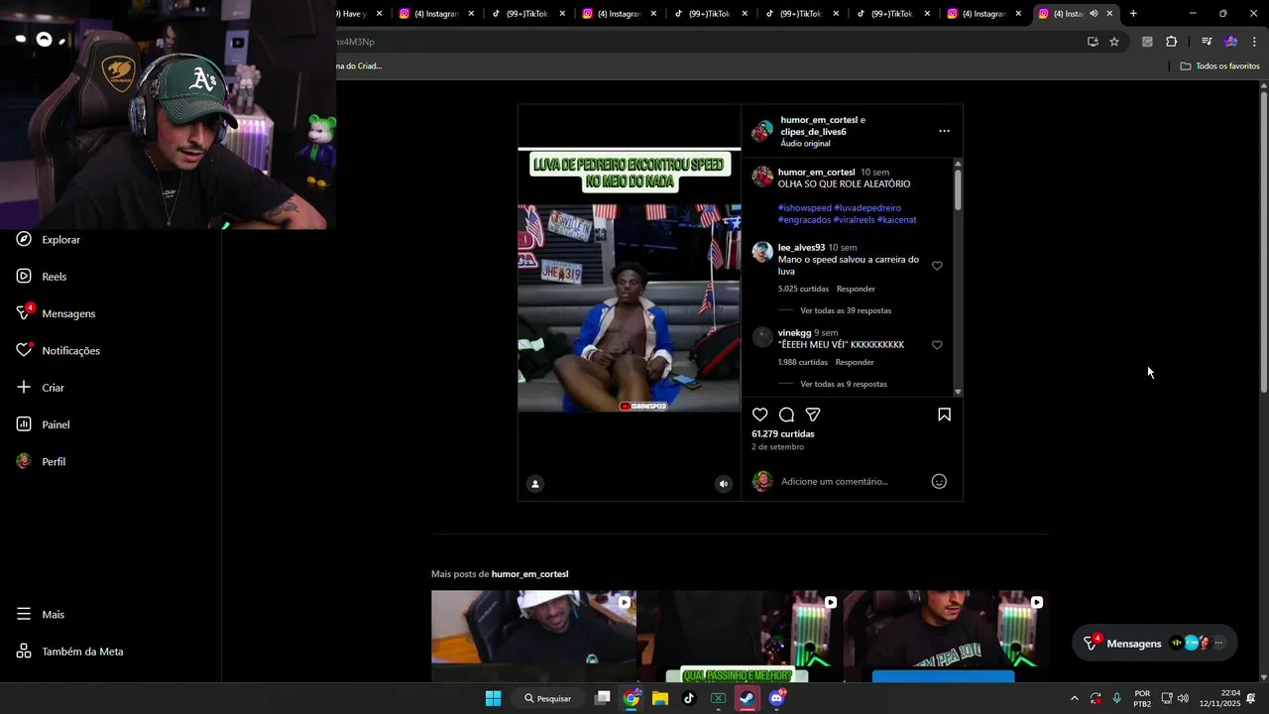The width and height of the screenshot is (1269, 714).
Task: Bookmark this page with the star icon
Action: 1114,42
